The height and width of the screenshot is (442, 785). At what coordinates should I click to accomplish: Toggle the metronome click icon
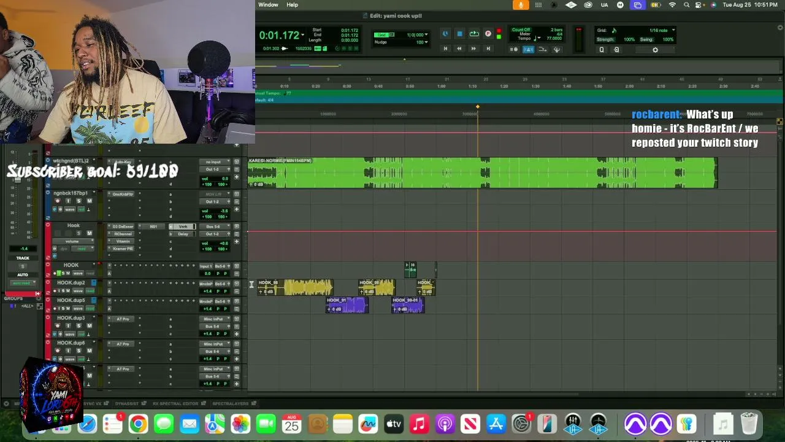tap(529, 49)
